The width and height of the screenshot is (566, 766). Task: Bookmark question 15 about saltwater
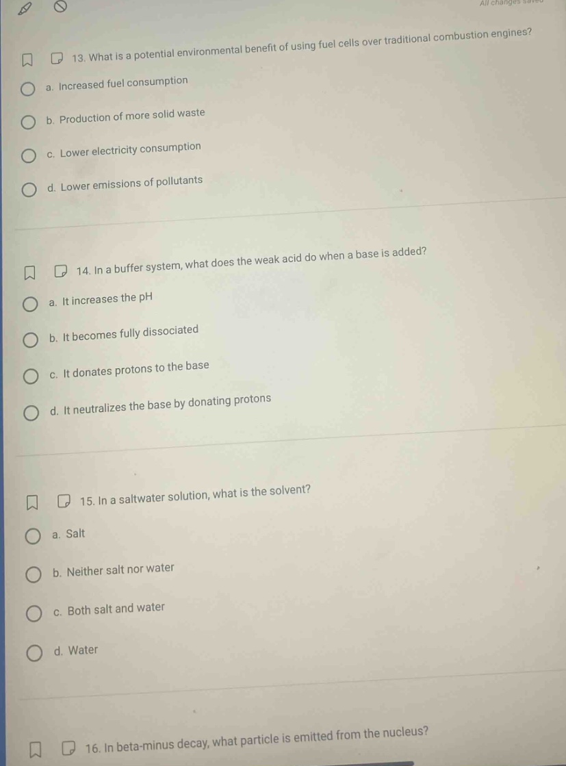(x=31, y=503)
